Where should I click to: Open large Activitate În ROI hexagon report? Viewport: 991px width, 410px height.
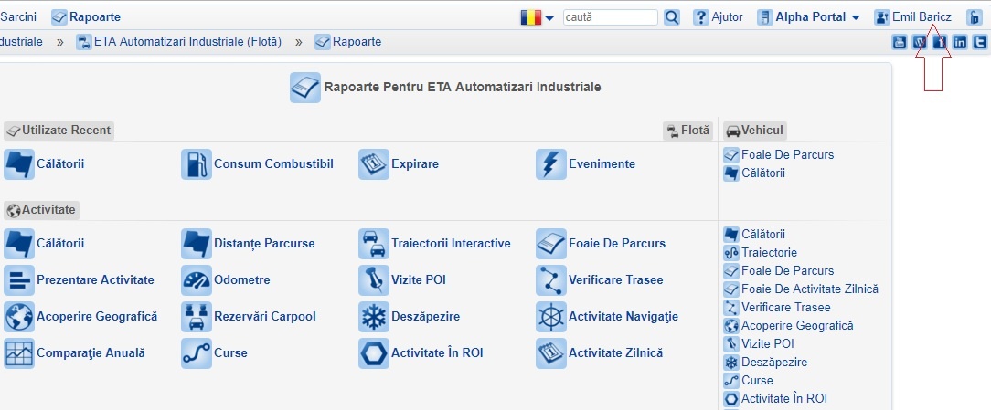click(421, 353)
